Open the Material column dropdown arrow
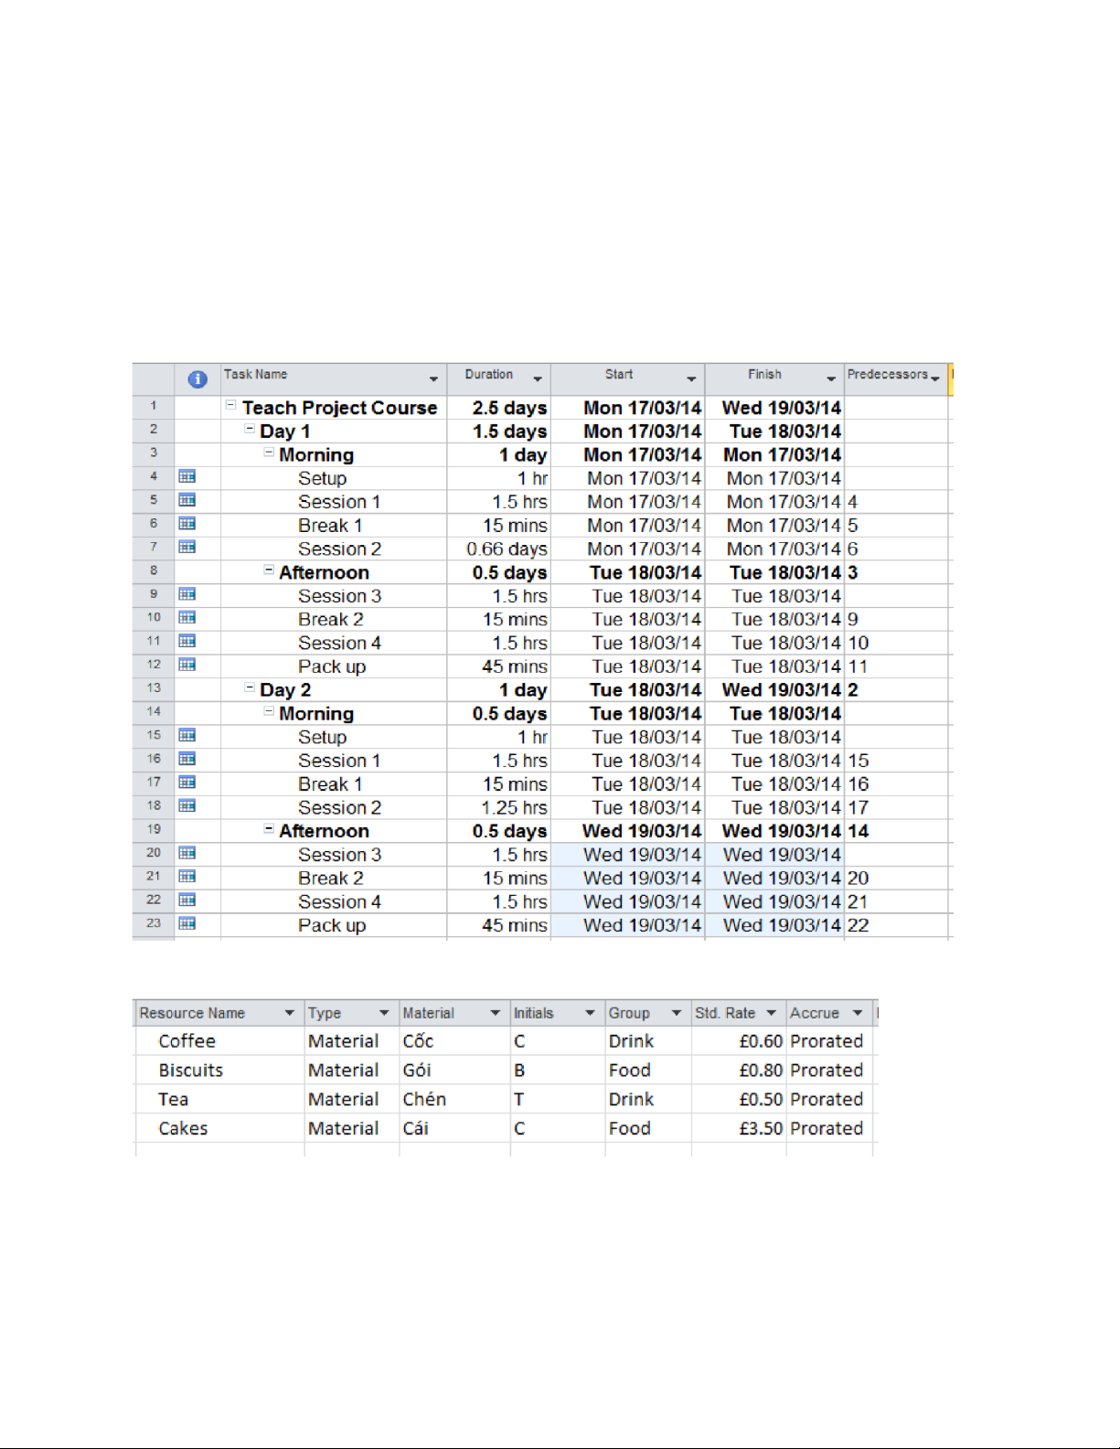Screen dimensions: 1120x1449 [496, 1013]
